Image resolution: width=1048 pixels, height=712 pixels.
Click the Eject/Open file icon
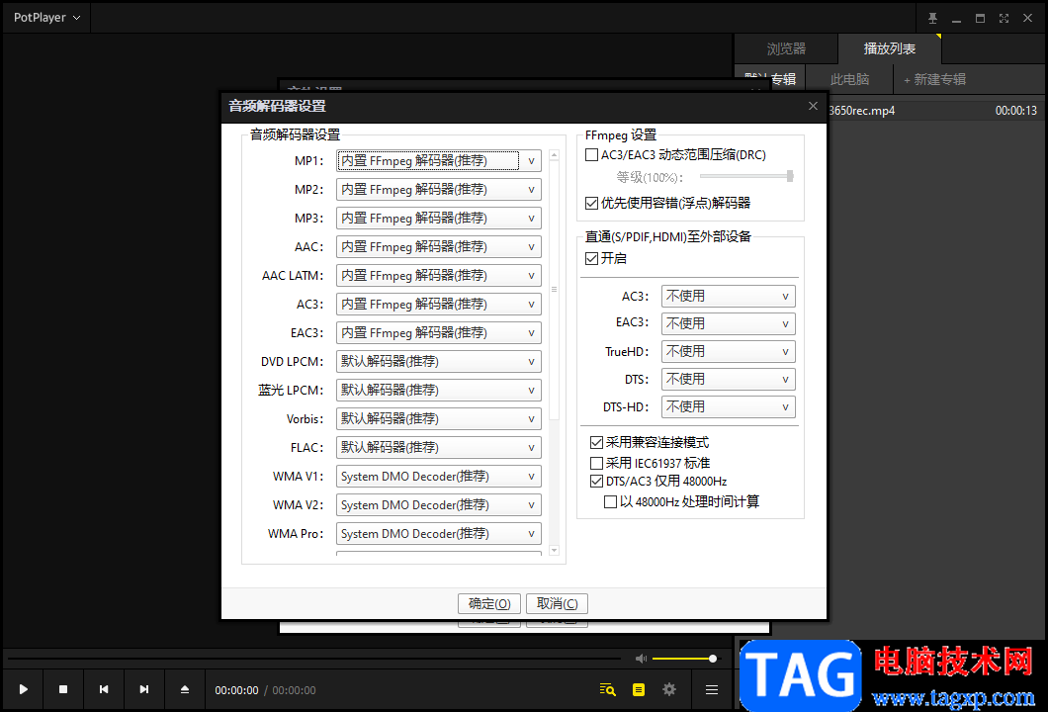pos(185,689)
